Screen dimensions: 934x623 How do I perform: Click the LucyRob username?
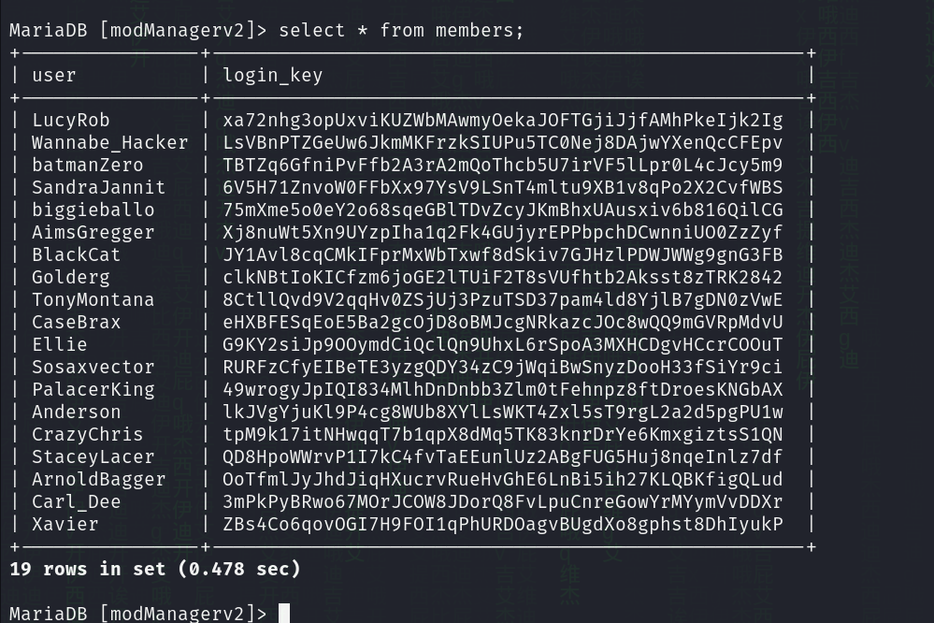tap(71, 120)
